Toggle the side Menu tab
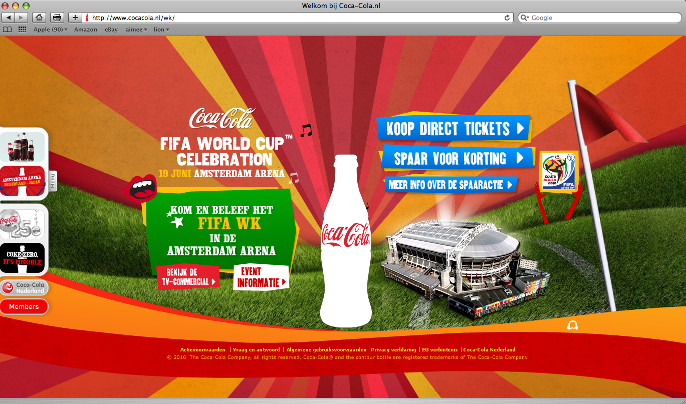This screenshot has height=404, width=686. tap(53, 181)
